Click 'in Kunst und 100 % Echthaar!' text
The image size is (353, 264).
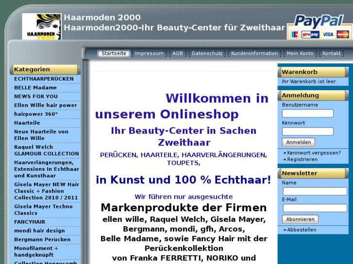183,180
